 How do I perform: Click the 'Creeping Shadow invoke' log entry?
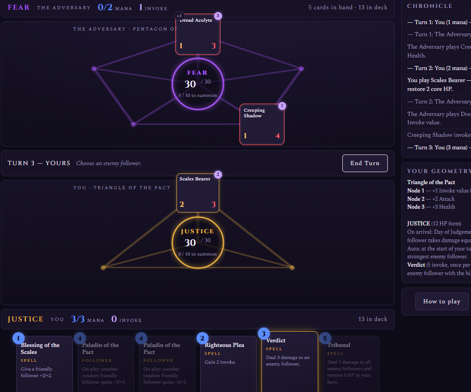[439, 135]
